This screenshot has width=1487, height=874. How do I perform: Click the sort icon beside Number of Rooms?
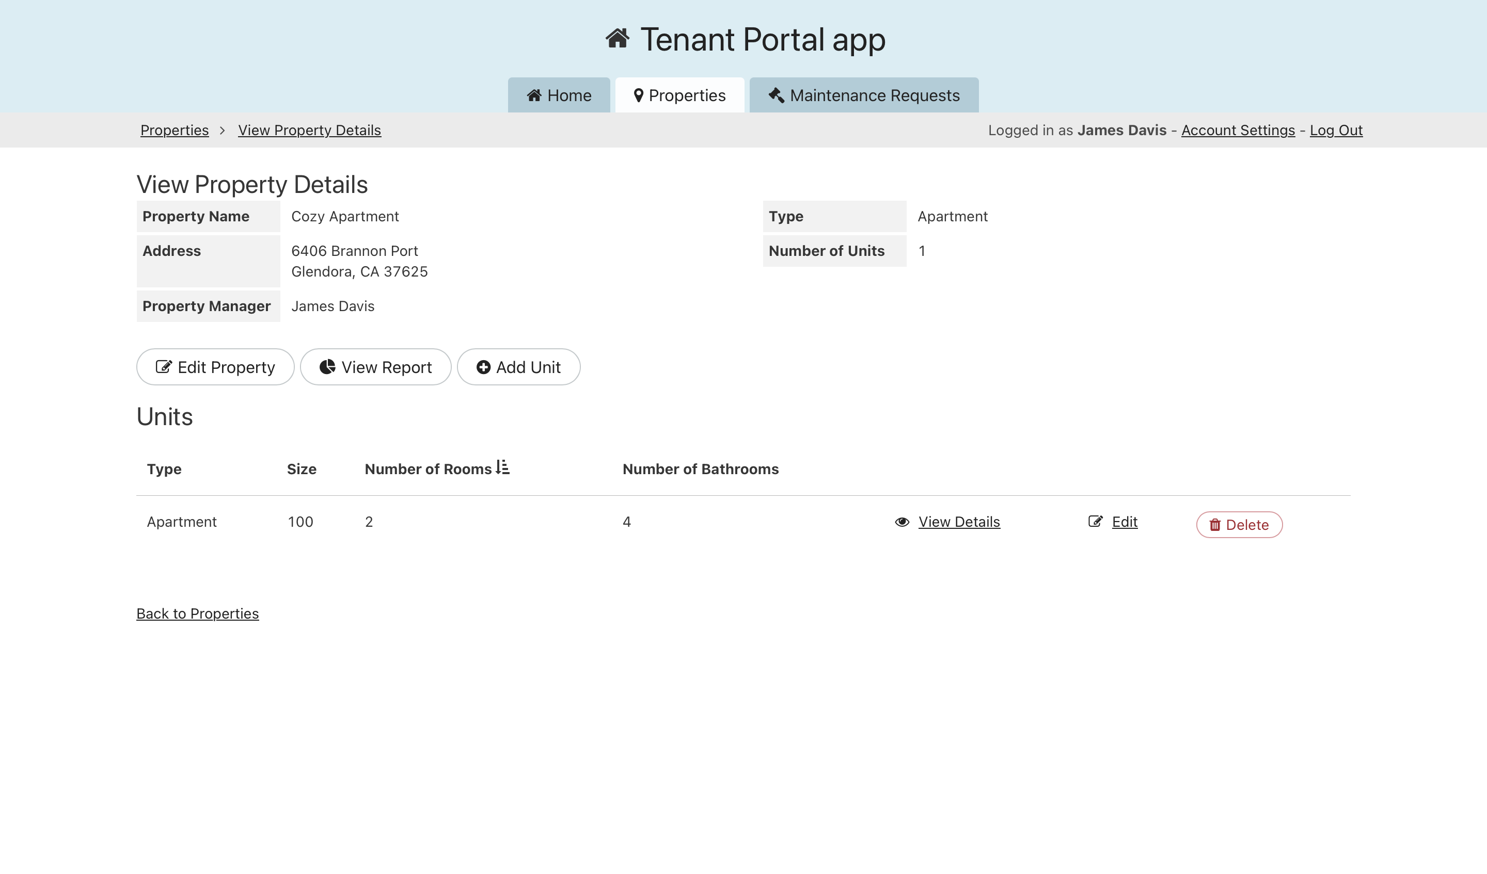click(503, 467)
